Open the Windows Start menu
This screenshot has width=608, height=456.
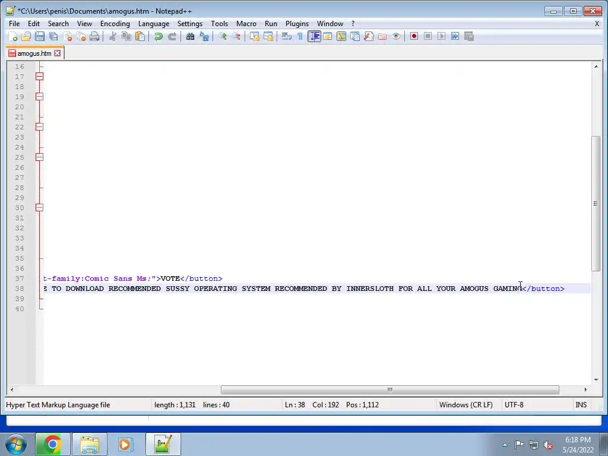[x=15, y=444]
